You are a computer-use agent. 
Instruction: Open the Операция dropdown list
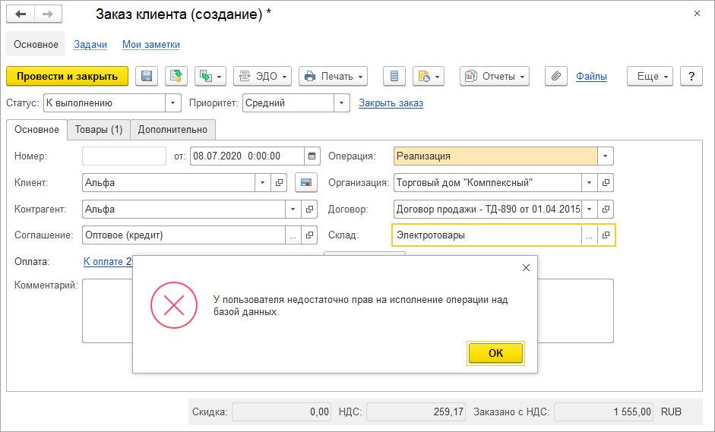[606, 156]
